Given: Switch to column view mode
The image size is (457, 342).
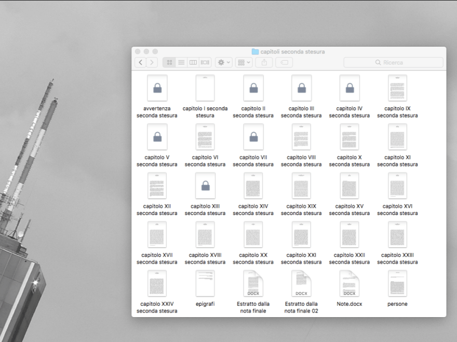Looking at the screenshot, I should coord(193,62).
